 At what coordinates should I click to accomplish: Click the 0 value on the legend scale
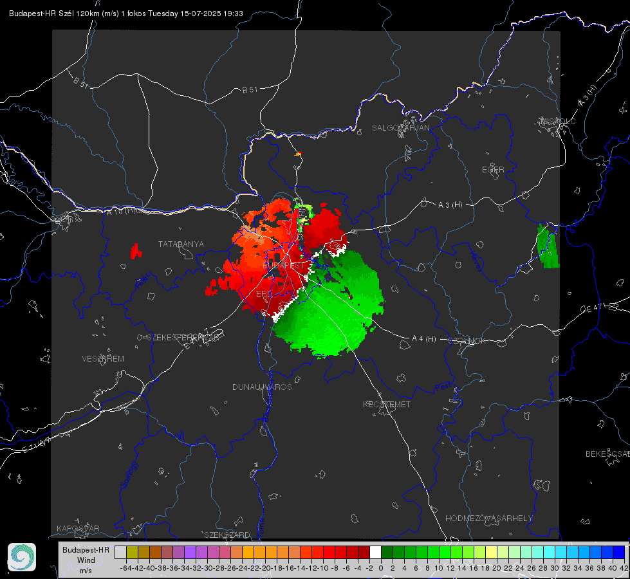[x=381, y=568]
